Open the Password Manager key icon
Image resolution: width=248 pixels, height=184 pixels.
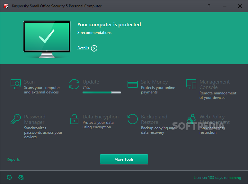[16, 119]
